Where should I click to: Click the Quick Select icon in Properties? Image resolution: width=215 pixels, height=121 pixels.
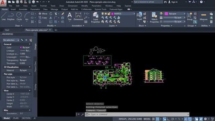coord(31,40)
